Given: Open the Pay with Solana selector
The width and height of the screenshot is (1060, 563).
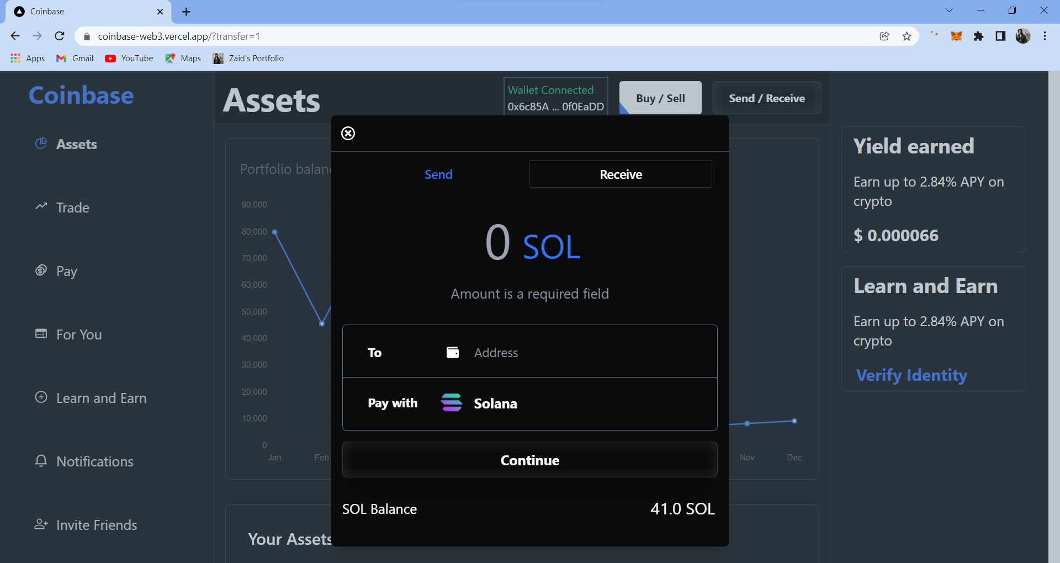Looking at the screenshot, I should click(530, 403).
